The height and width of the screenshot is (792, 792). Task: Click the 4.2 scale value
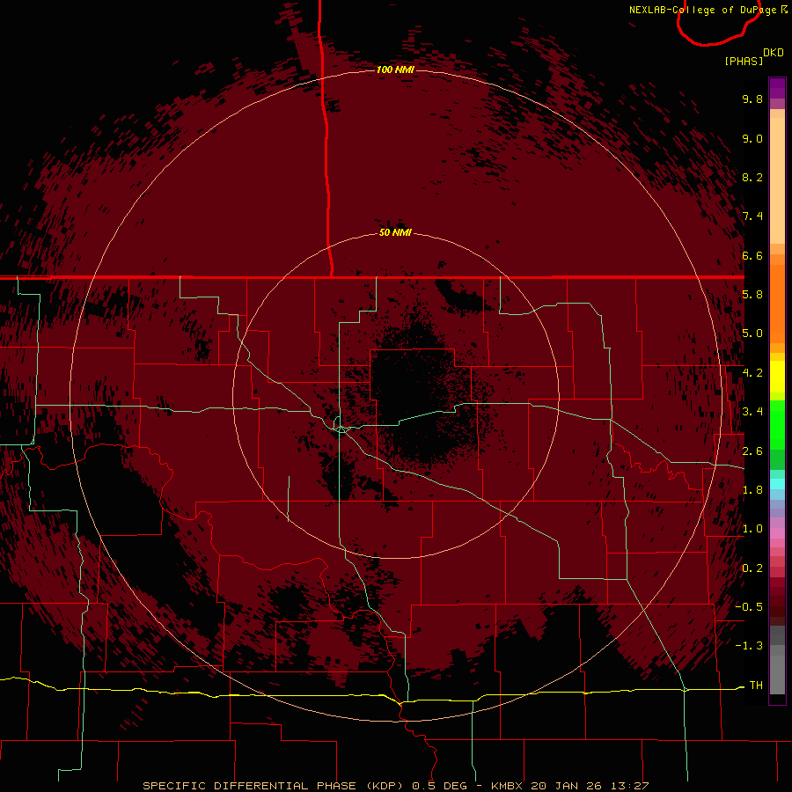752,373
